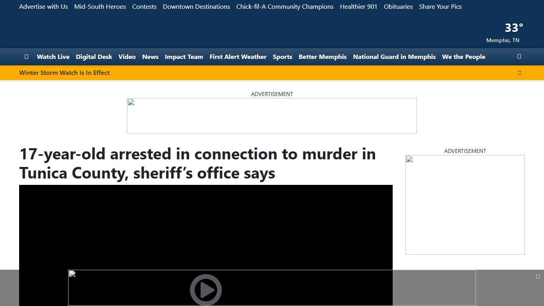Click the home icon beside Watch Live
544x306 pixels.
click(x=26, y=57)
